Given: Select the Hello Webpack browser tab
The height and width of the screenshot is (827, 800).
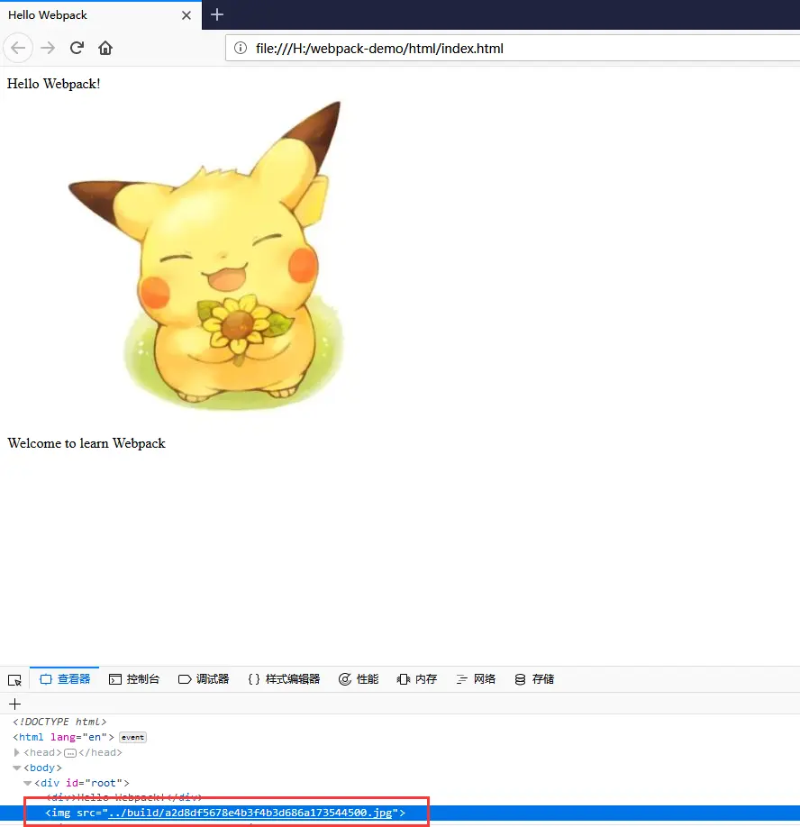Looking at the screenshot, I should [100, 15].
